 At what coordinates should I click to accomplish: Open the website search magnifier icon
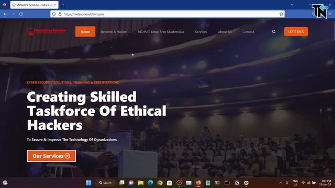point(274,31)
